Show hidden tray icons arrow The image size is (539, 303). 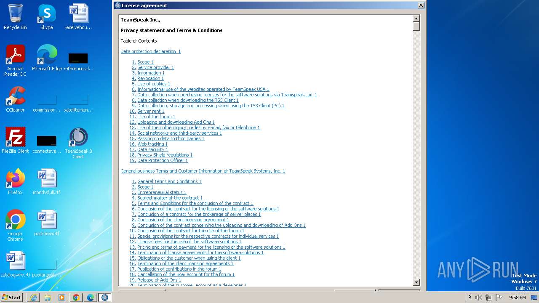coord(470,298)
